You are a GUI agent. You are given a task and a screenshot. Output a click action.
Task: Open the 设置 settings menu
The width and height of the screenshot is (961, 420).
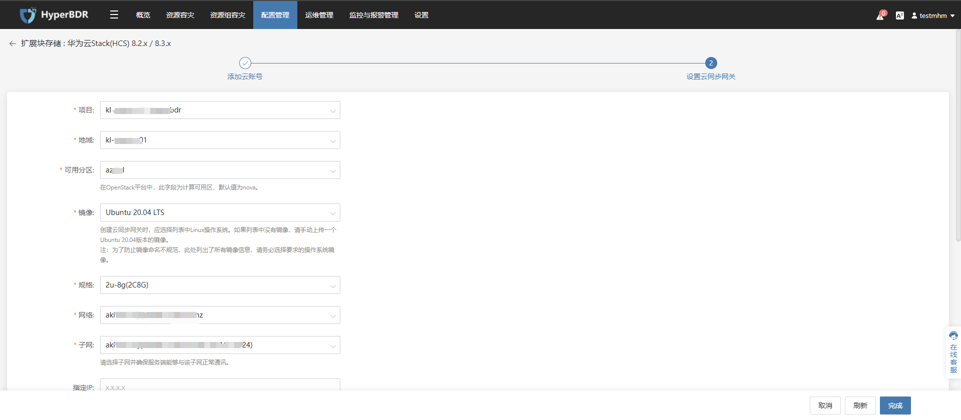(x=421, y=15)
